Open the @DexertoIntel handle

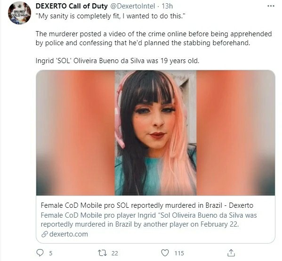pyautogui.click(x=132, y=6)
